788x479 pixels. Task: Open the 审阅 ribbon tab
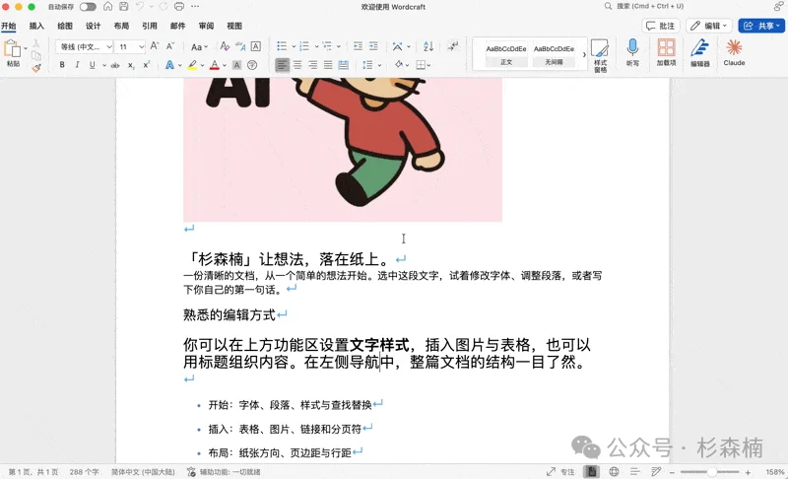point(206,26)
